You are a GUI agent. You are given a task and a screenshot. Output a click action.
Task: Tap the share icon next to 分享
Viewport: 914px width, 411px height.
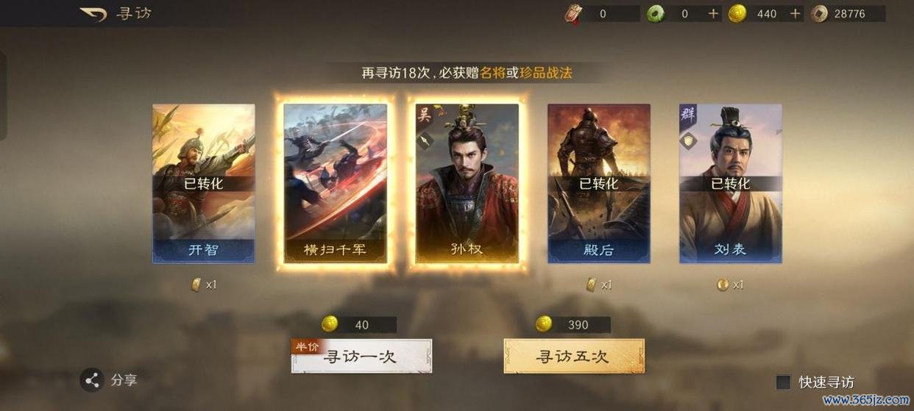click(x=92, y=380)
